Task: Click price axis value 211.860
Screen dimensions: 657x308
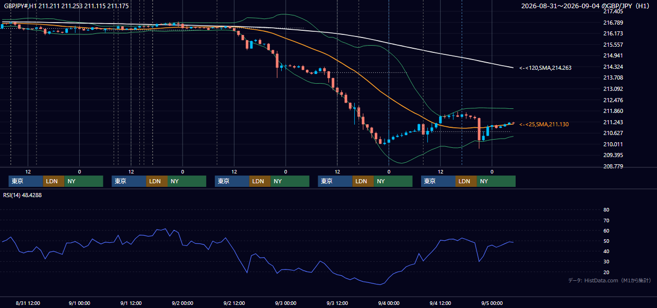Action: [613, 111]
